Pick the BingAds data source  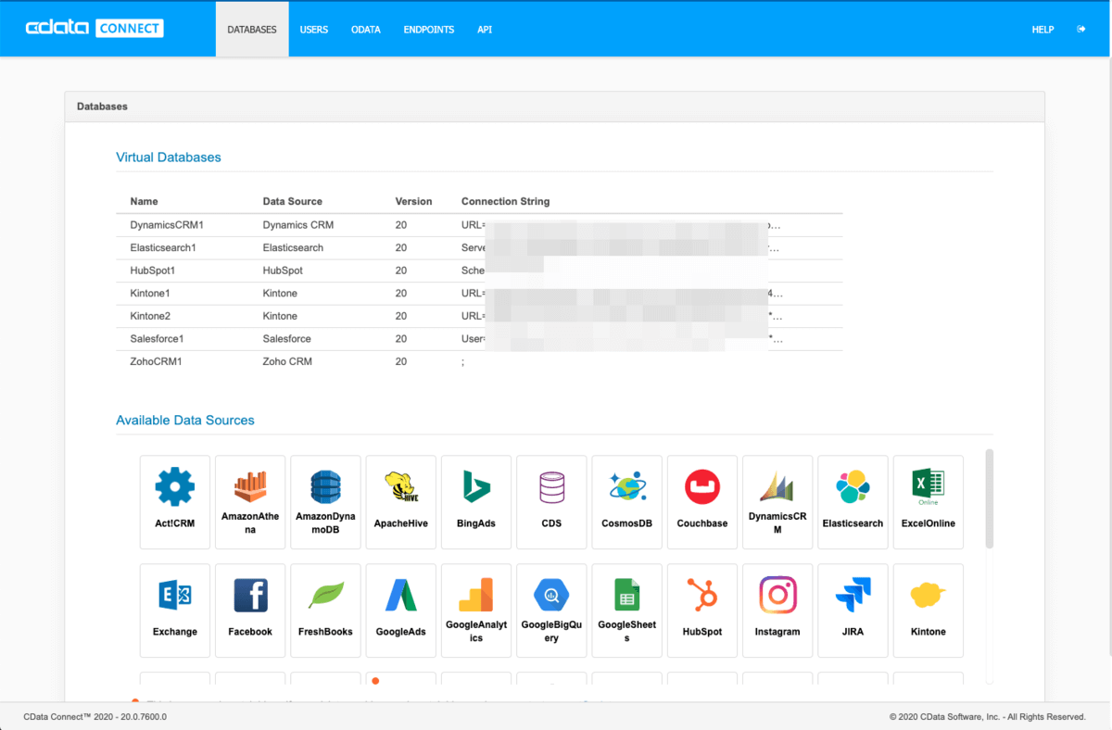tap(476, 502)
